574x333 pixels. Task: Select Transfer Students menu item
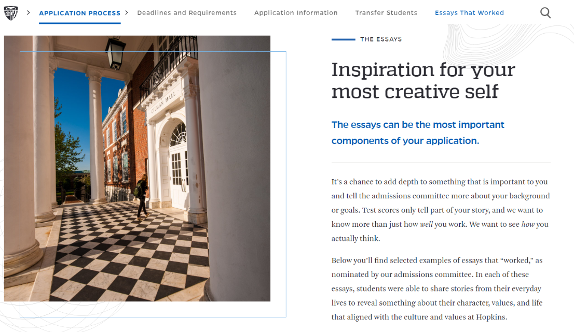(x=386, y=13)
